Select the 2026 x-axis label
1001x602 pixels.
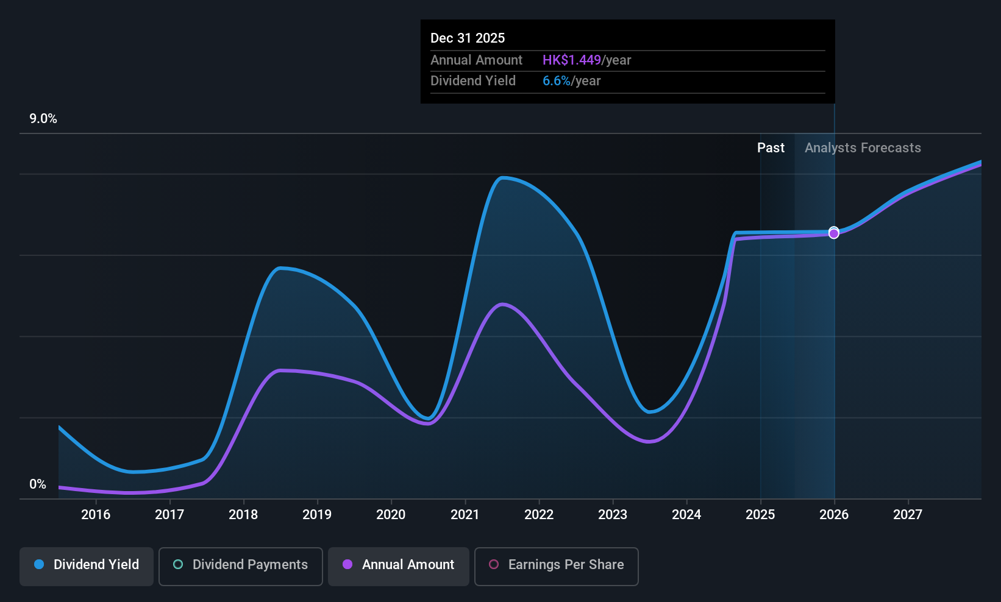[x=834, y=514]
